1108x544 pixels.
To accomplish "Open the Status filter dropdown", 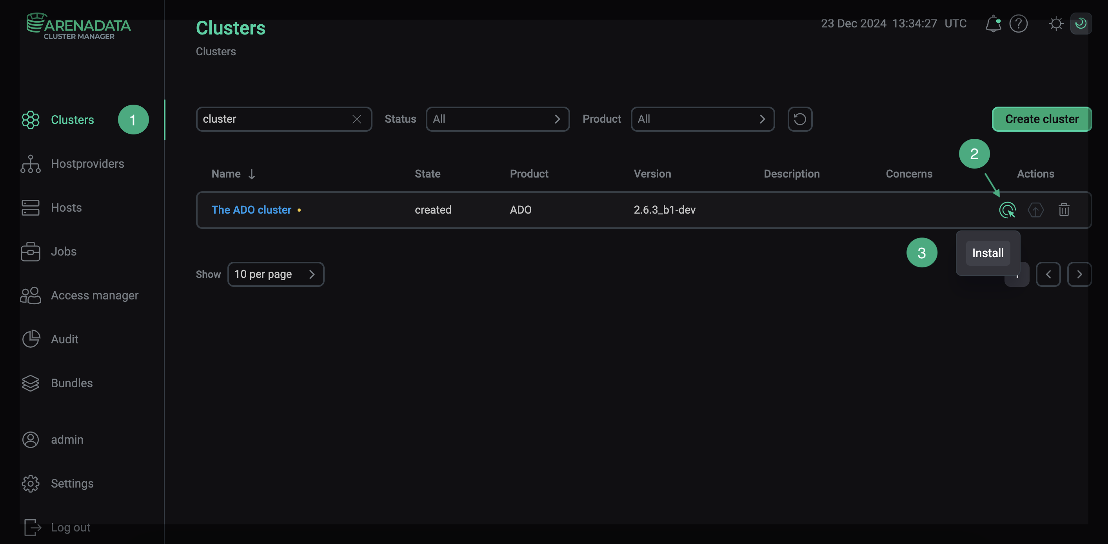I will [x=497, y=119].
